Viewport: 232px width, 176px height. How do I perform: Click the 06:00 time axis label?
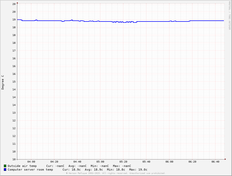169,162
